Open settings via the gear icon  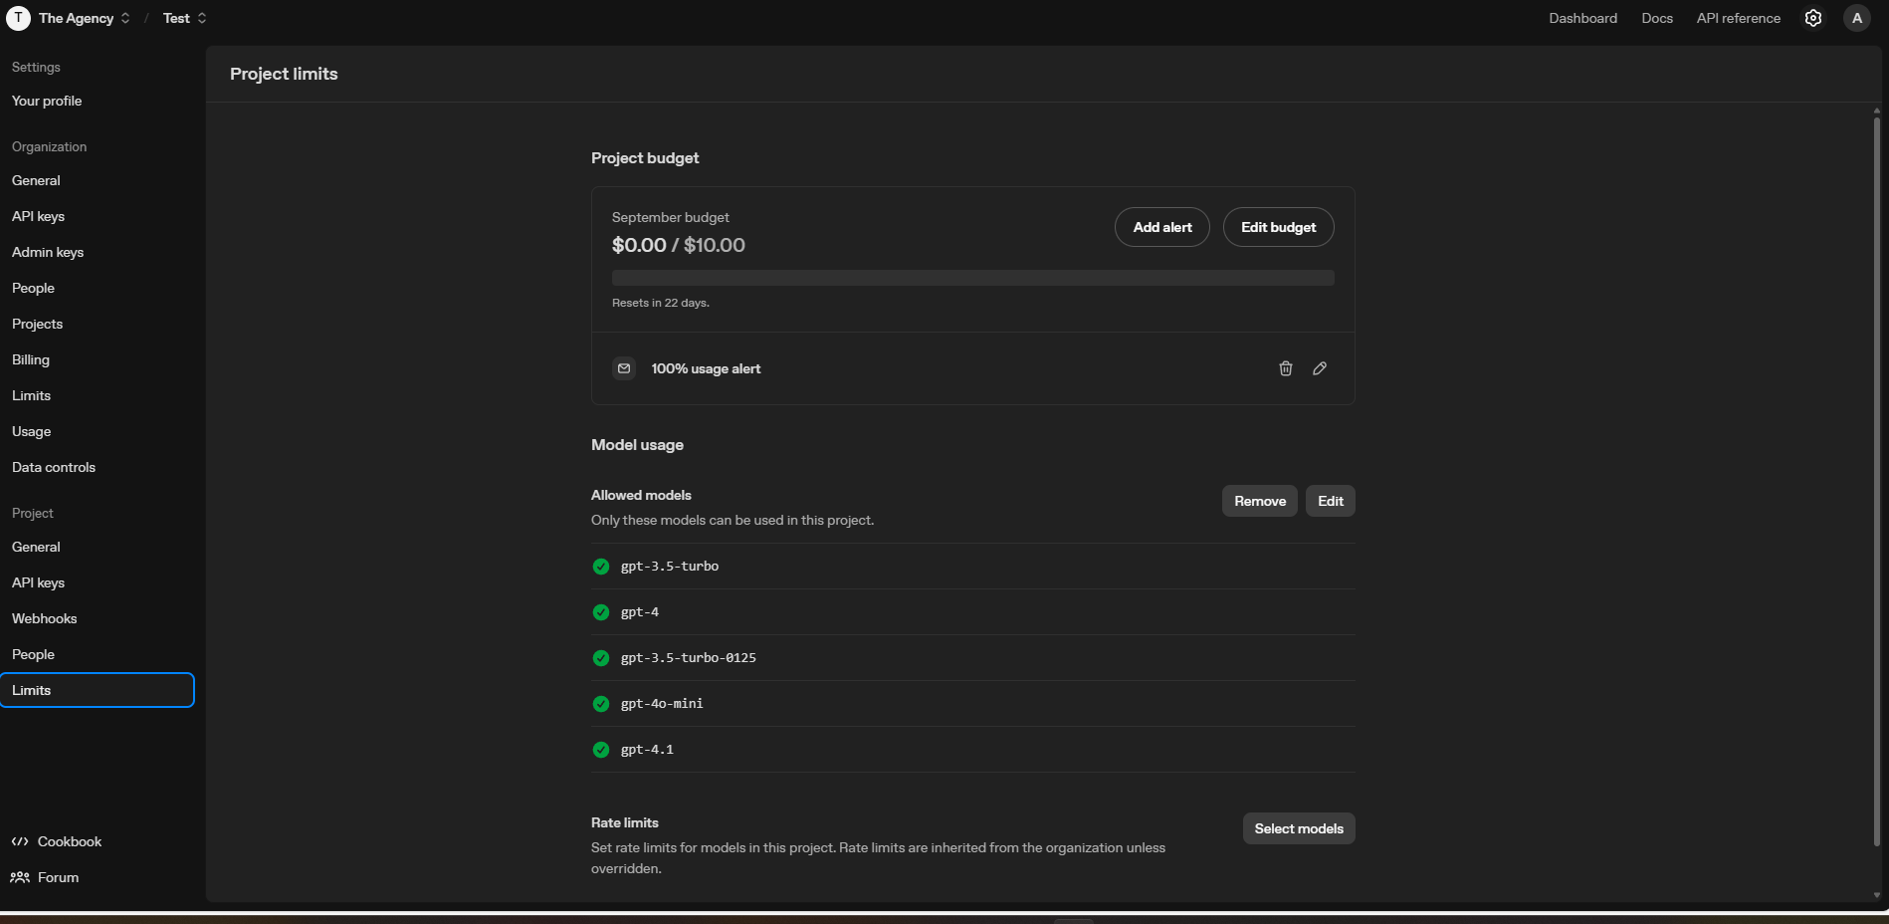coord(1813,18)
